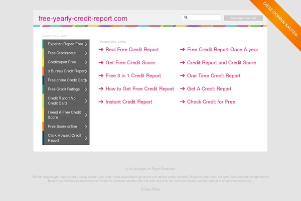This screenshot has height=201, width=301.
Task: Click the Anzeigen suchen button
Action: tap(243, 18)
